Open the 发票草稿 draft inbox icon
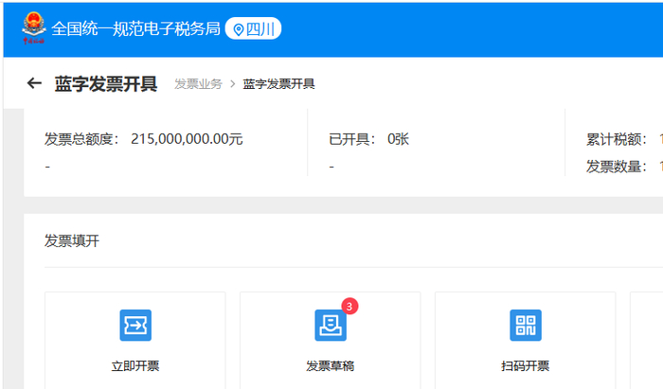This screenshot has height=389, width=663. pos(331,326)
